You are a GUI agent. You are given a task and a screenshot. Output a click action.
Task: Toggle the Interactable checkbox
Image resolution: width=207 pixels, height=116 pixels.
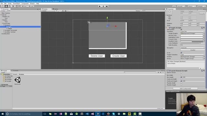click(181, 30)
